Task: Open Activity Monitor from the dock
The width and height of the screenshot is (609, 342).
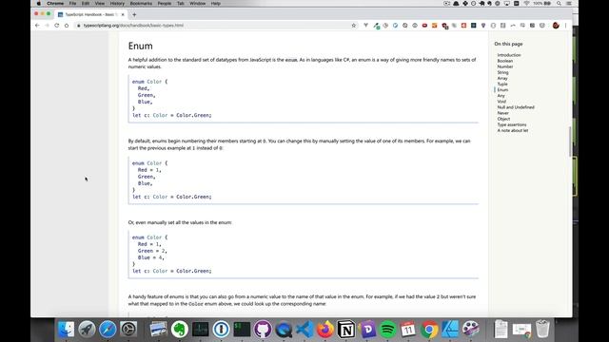Action: [200, 330]
